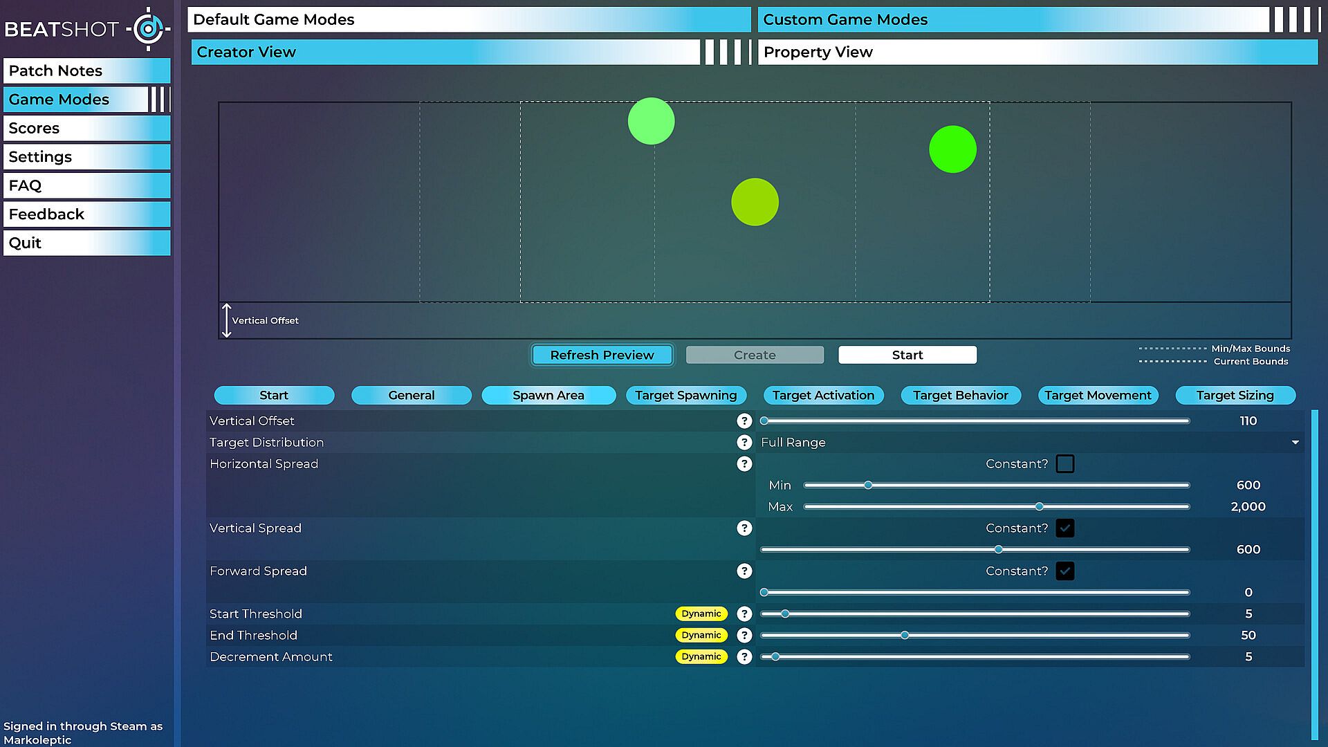Open Patch Notes from the sidebar
This screenshot has width=1328, height=747.
point(86,71)
